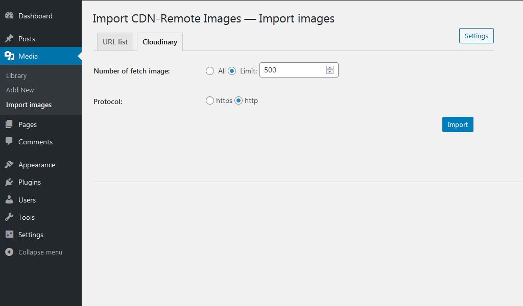
Task: Increase the limit number with up arrow
Action: click(x=330, y=68)
